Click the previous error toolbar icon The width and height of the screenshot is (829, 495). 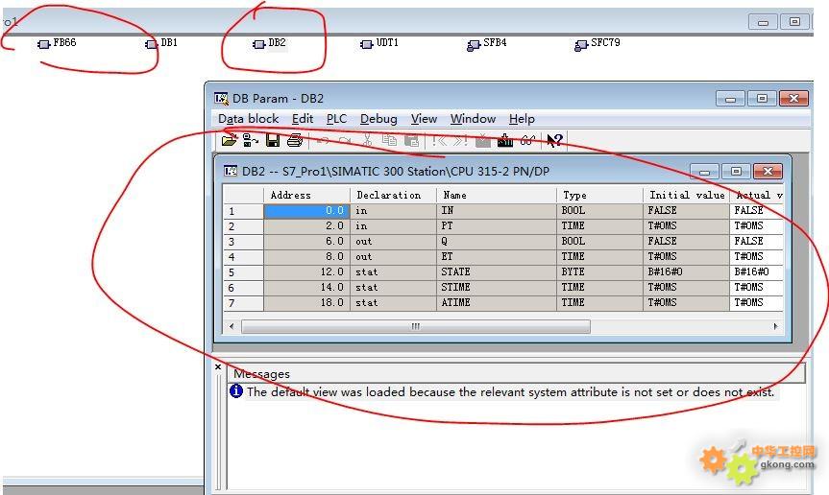[x=439, y=140]
